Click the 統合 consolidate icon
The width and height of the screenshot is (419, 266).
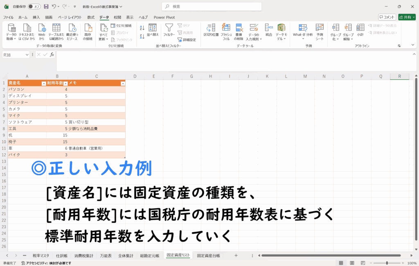click(268, 28)
